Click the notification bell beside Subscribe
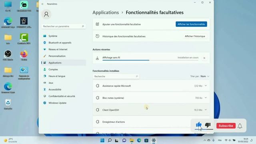 coord(240,126)
